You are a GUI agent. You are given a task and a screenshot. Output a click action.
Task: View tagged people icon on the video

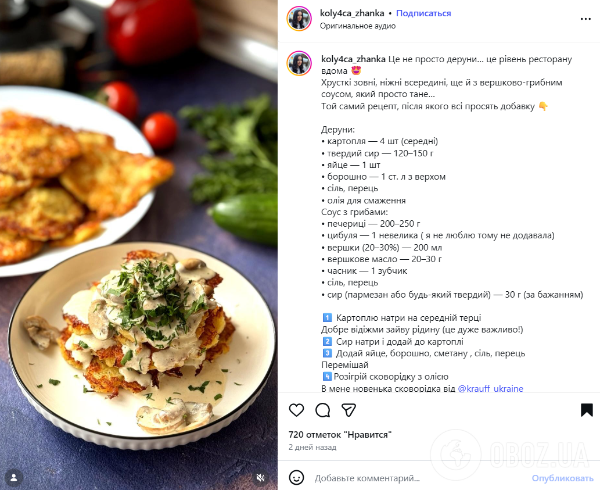click(x=14, y=477)
